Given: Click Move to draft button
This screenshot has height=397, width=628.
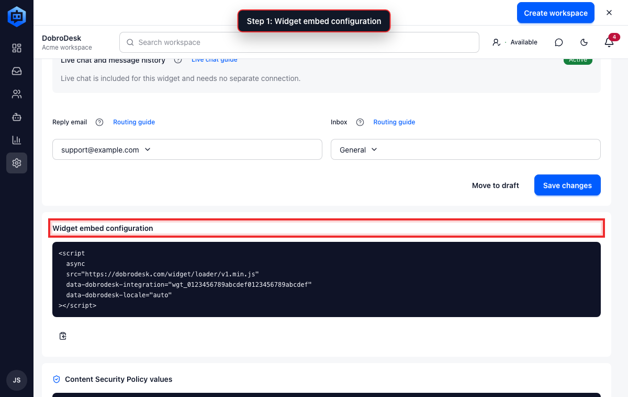Looking at the screenshot, I should [x=496, y=185].
